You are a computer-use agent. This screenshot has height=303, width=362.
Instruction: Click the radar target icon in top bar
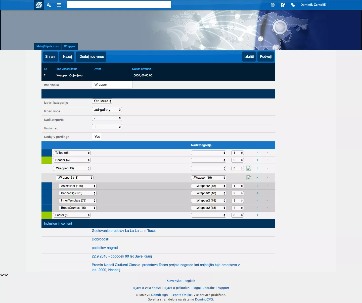click(x=273, y=5)
